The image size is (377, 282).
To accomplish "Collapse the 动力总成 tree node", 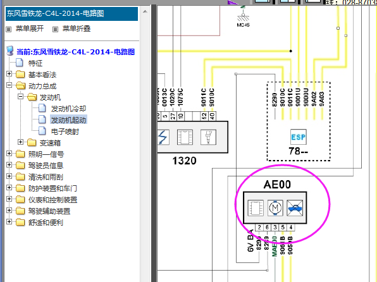I will click(x=9, y=85).
